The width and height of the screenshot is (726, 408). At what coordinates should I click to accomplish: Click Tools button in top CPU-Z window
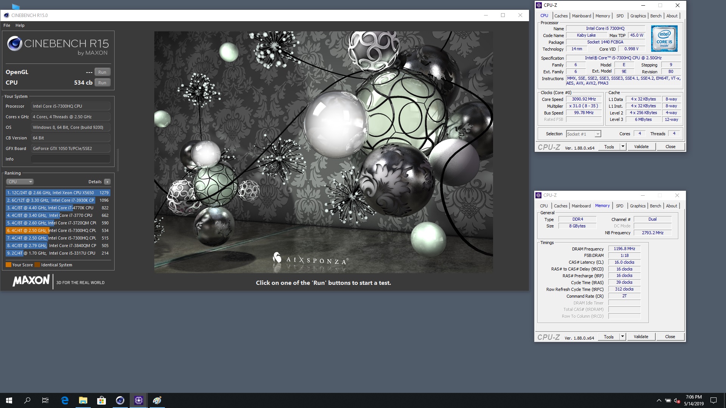click(609, 147)
